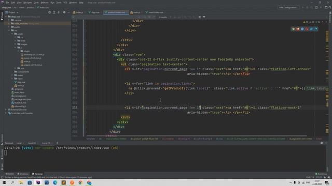
Task: Switch to Local (2) terminal tab
Action: click(32, 143)
